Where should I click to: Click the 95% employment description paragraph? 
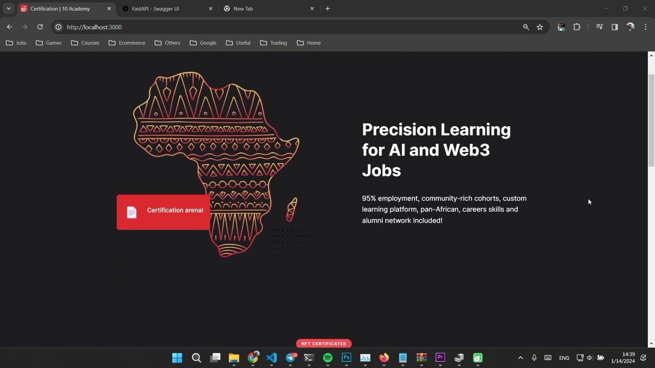pyautogui.click(x=444, y=209)
